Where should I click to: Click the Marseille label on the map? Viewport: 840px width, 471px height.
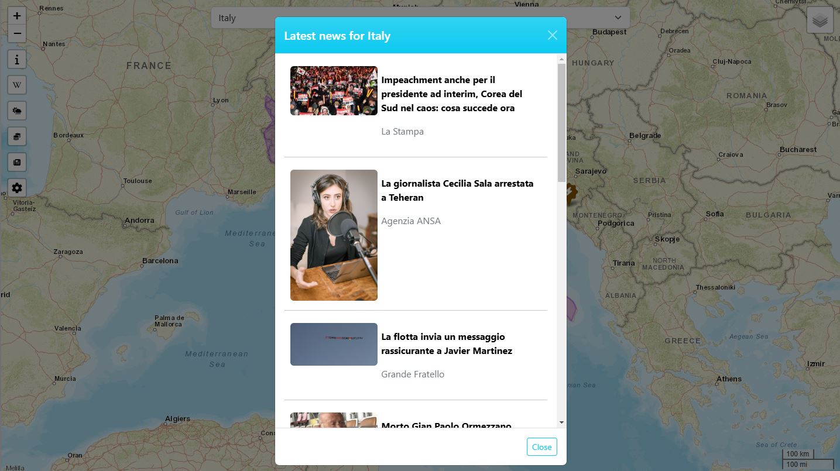tap(242, 192)
